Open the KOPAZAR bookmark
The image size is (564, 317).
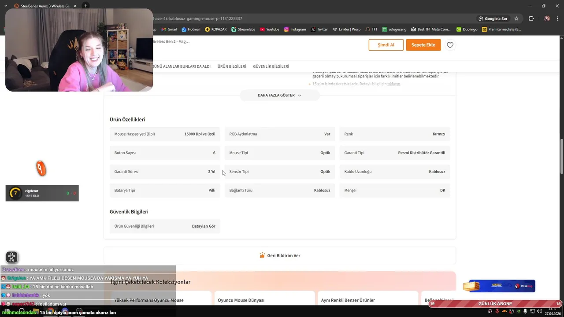[216, 29]
